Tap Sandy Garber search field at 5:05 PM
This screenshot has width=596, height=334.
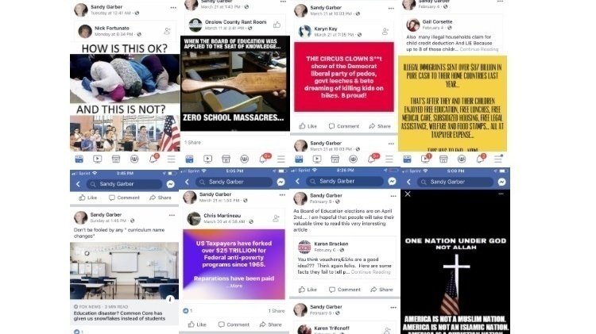click(x=234, y=182)
